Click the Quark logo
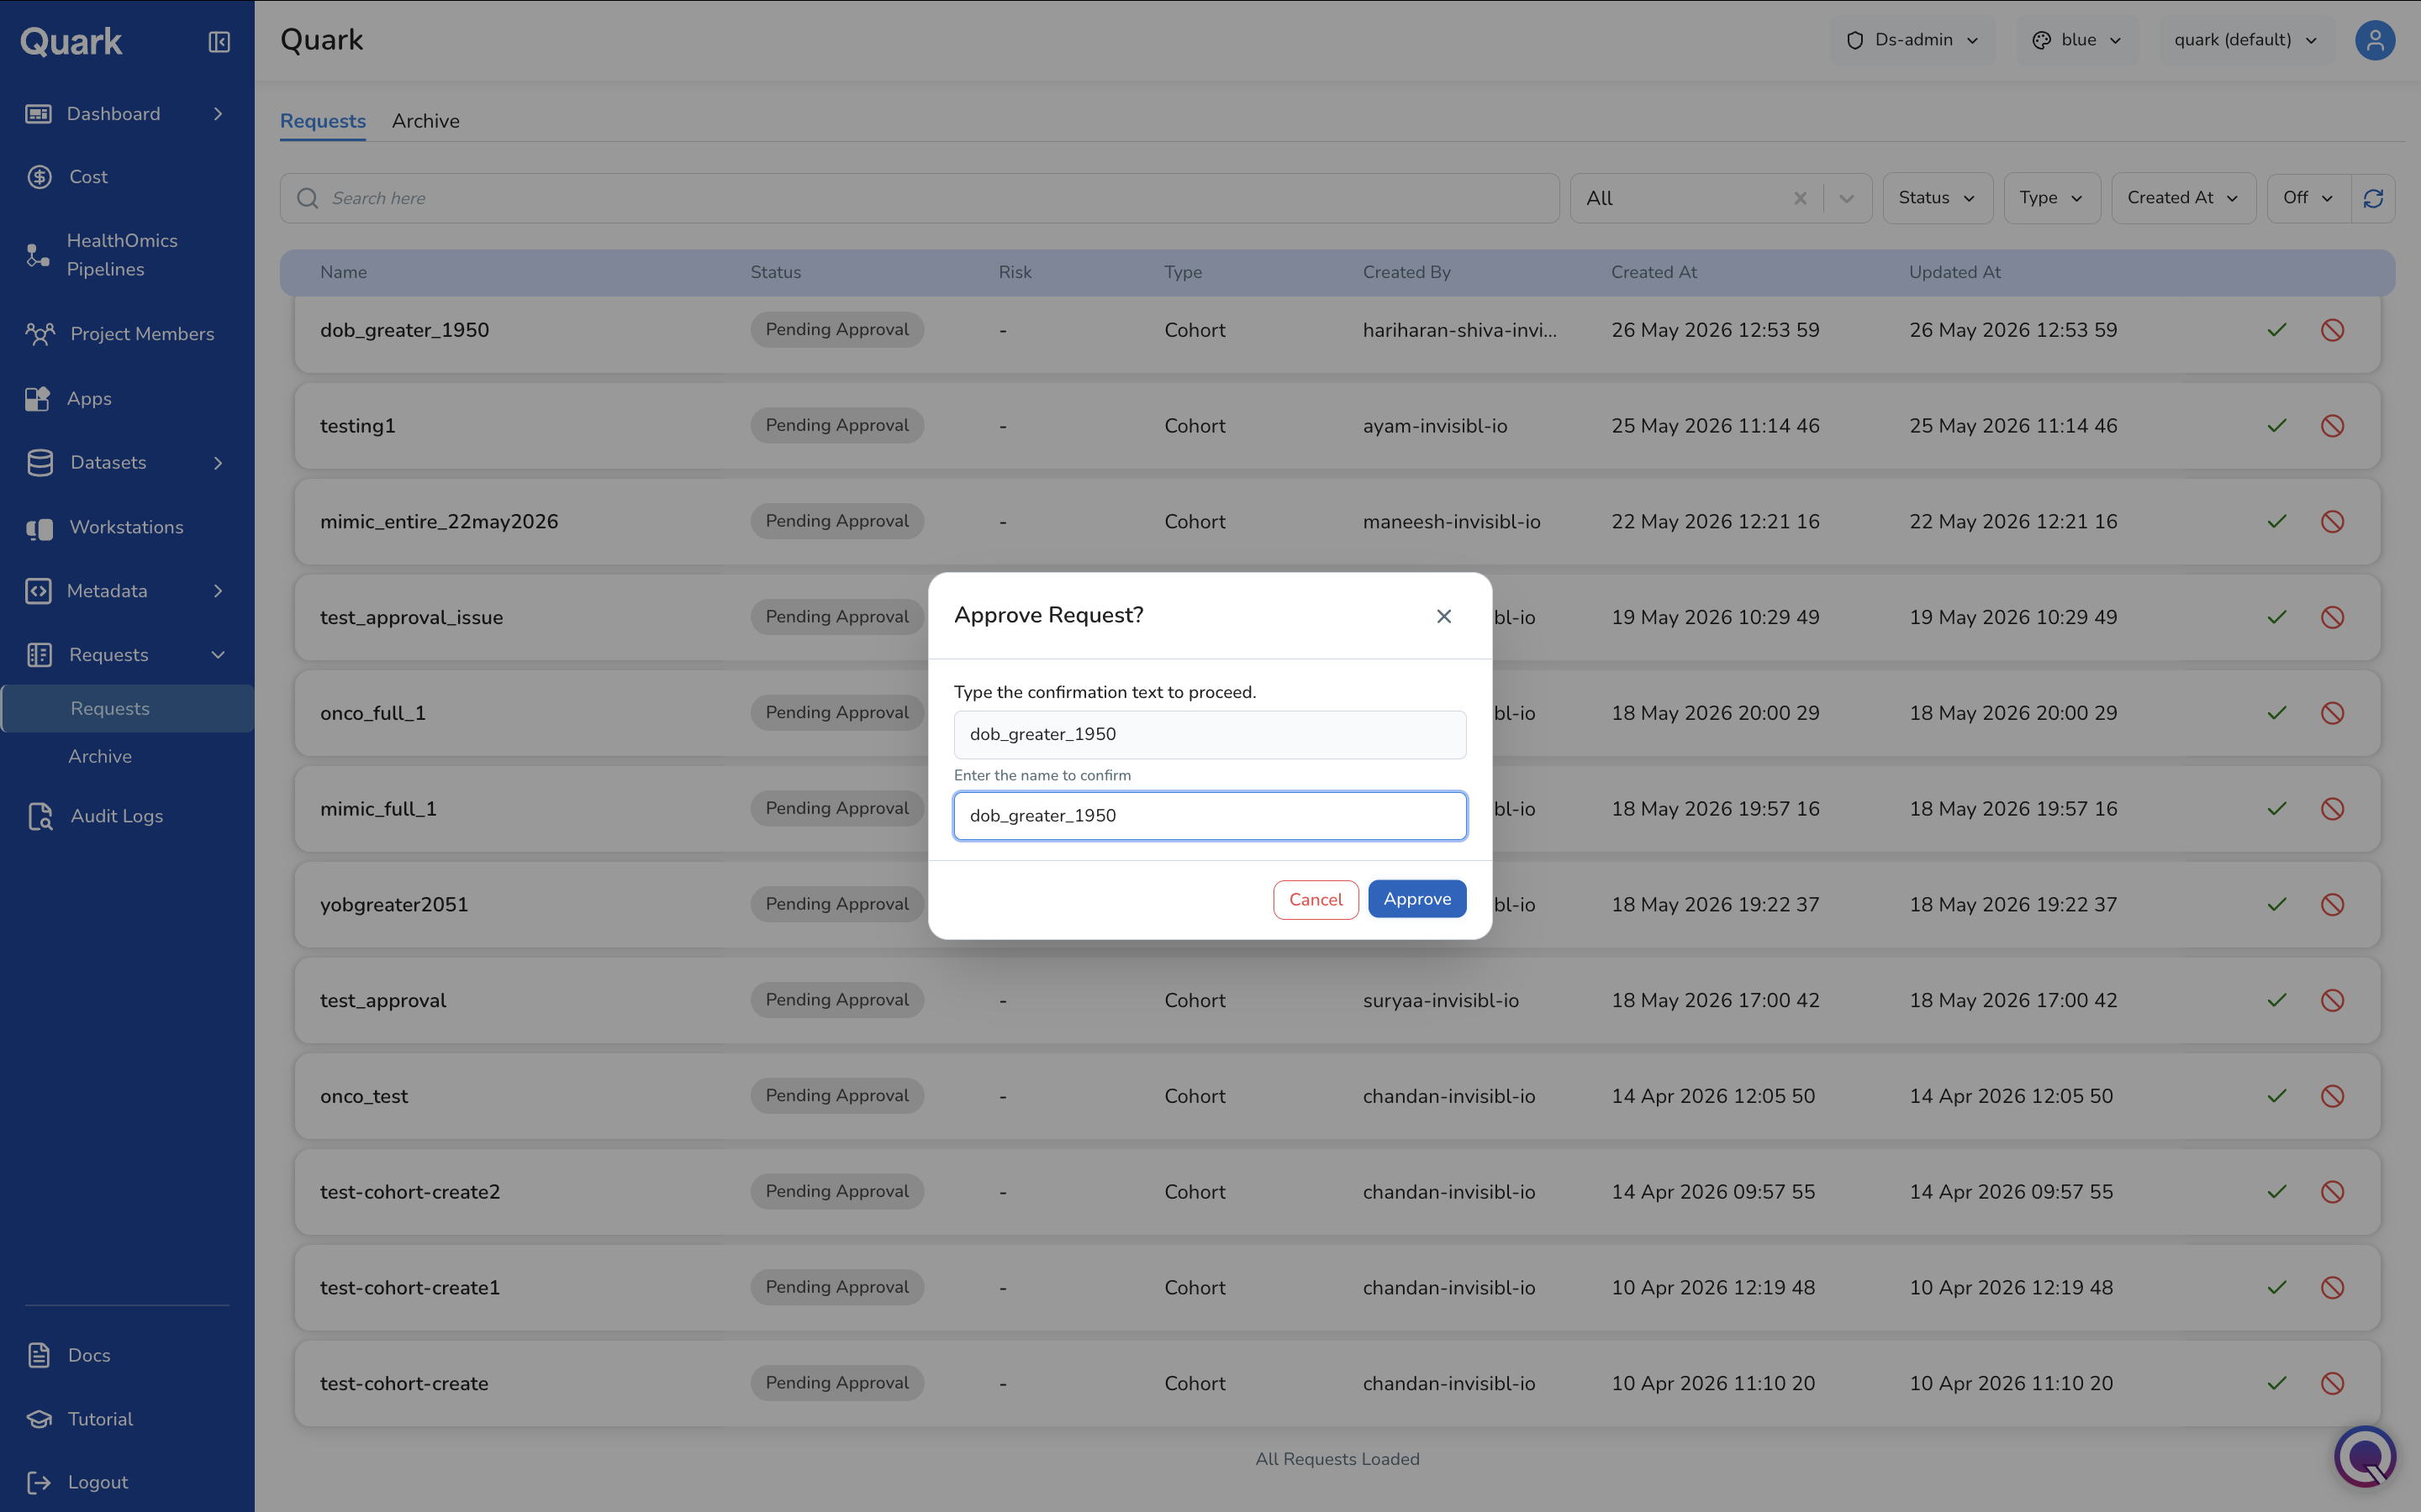The height and width of the screenshot is (1512, 2421). [71, 42]
